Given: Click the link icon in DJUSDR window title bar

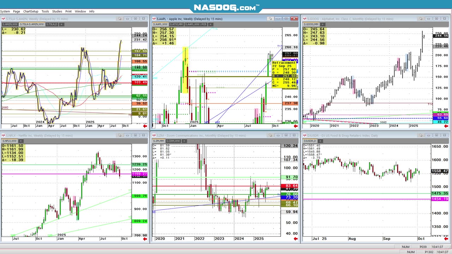Looking at the screenshot, I should [421, 135].
